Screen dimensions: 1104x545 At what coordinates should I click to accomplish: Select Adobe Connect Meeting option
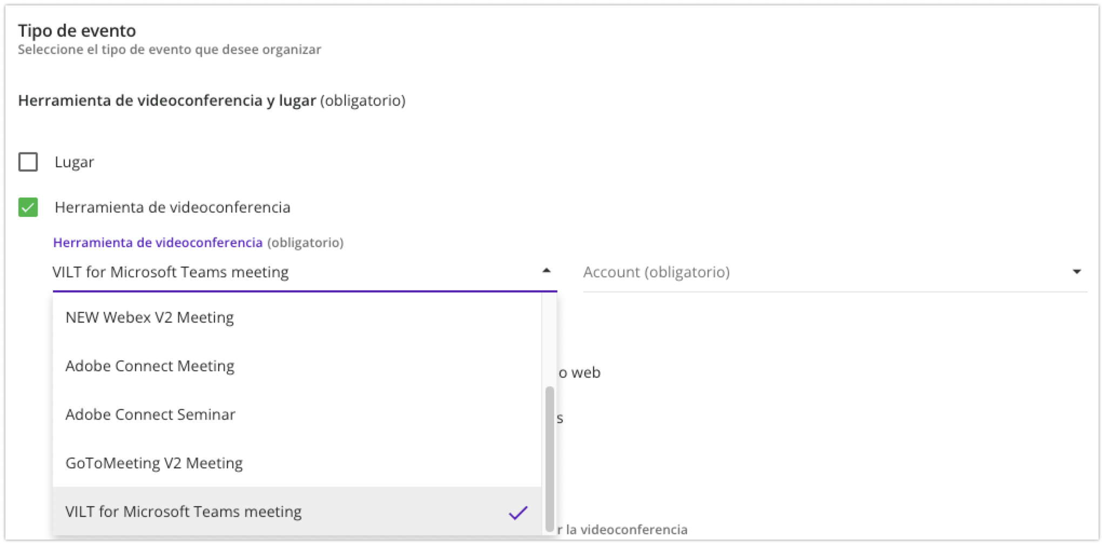[x=150, y=366]
